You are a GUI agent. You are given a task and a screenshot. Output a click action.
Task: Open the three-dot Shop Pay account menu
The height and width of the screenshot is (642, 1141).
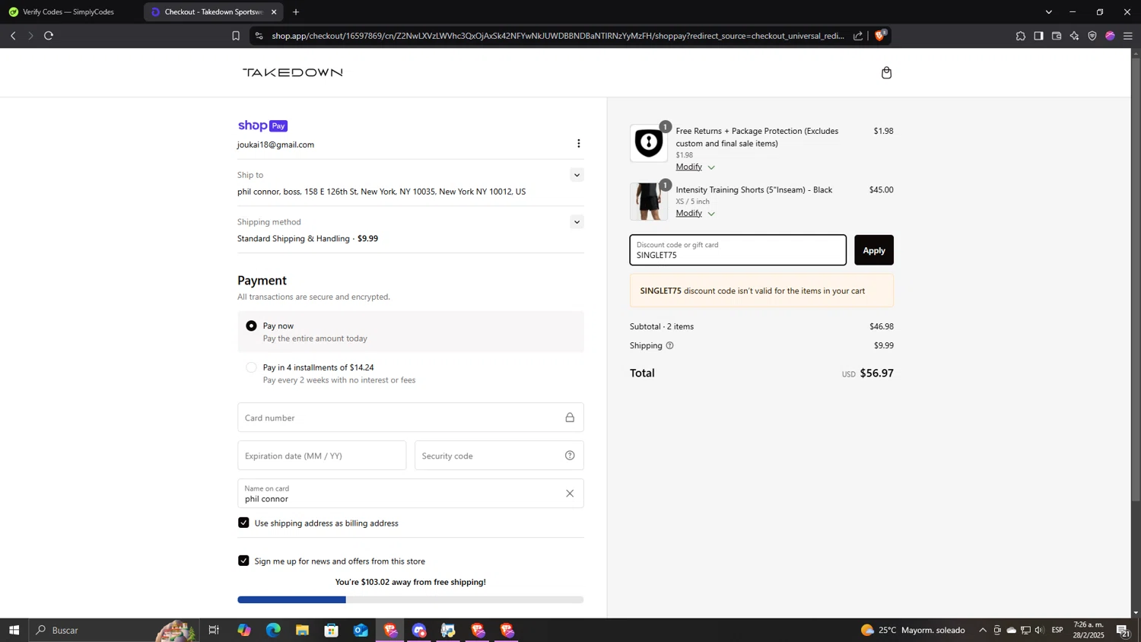pyautogui.click(x=578, y=144)
